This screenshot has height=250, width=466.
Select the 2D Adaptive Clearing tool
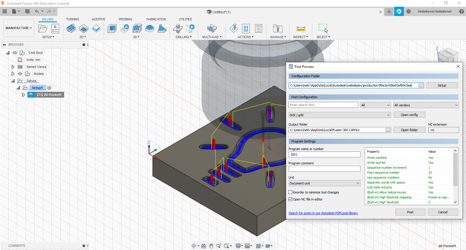click(71, 29)
